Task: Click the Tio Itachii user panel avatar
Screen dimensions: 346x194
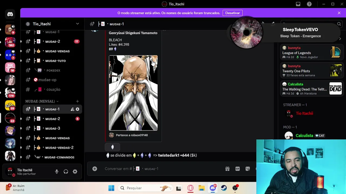Action: pyautogui.click(x=10, y=171)
